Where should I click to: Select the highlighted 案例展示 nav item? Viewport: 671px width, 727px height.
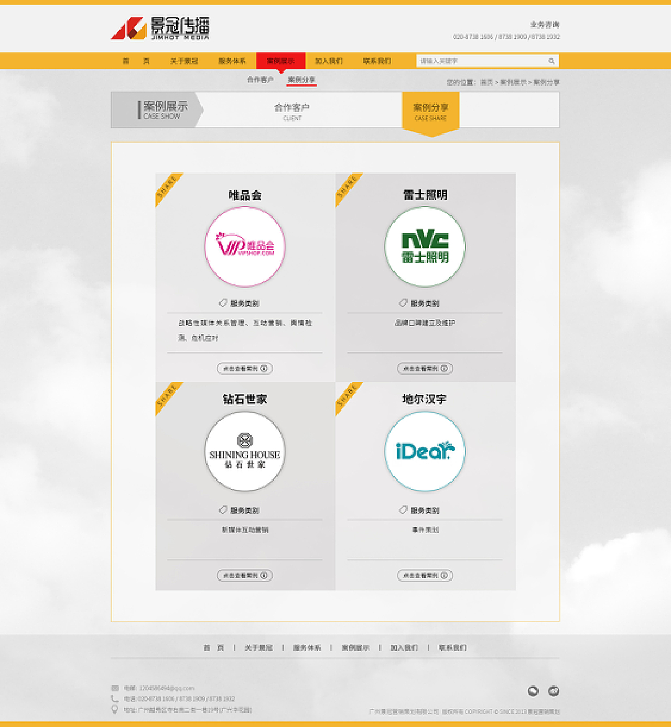click(280, 61)
